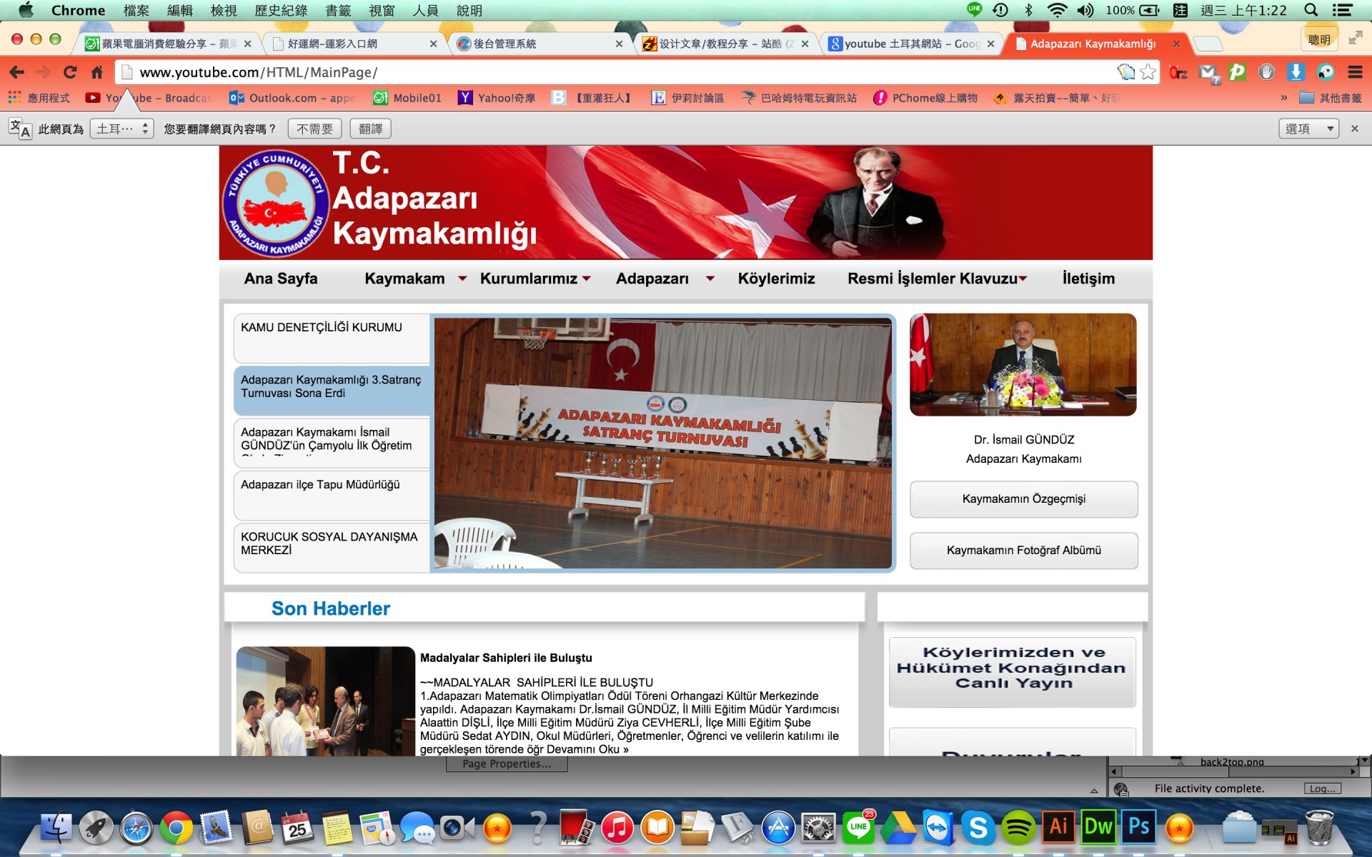1372x857 pixels.
Task: Click the home icon in toolbar
Action: pyautogui.click(x=97, y=72)
